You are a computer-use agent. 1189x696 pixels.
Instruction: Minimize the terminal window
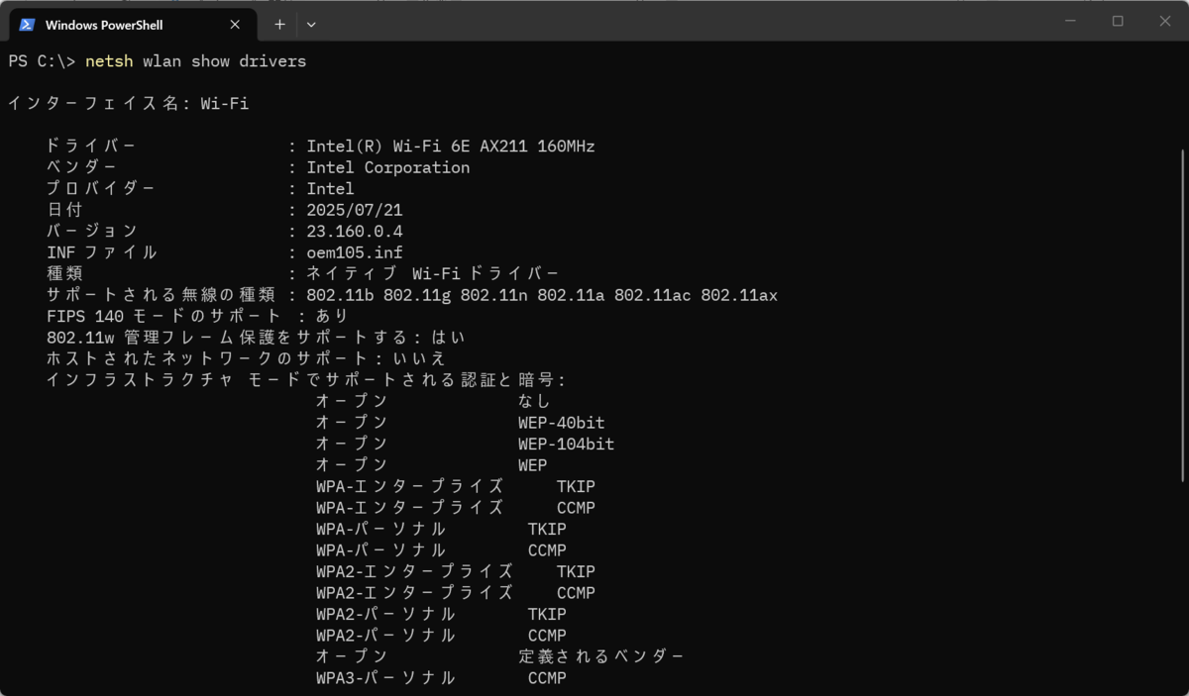coord(1071,21)
